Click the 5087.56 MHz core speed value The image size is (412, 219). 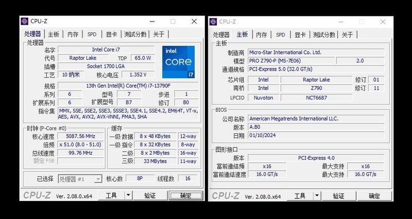[x=81, y=136]
